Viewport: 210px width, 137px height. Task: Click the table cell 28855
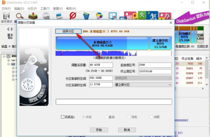click(x=190, y=83)
